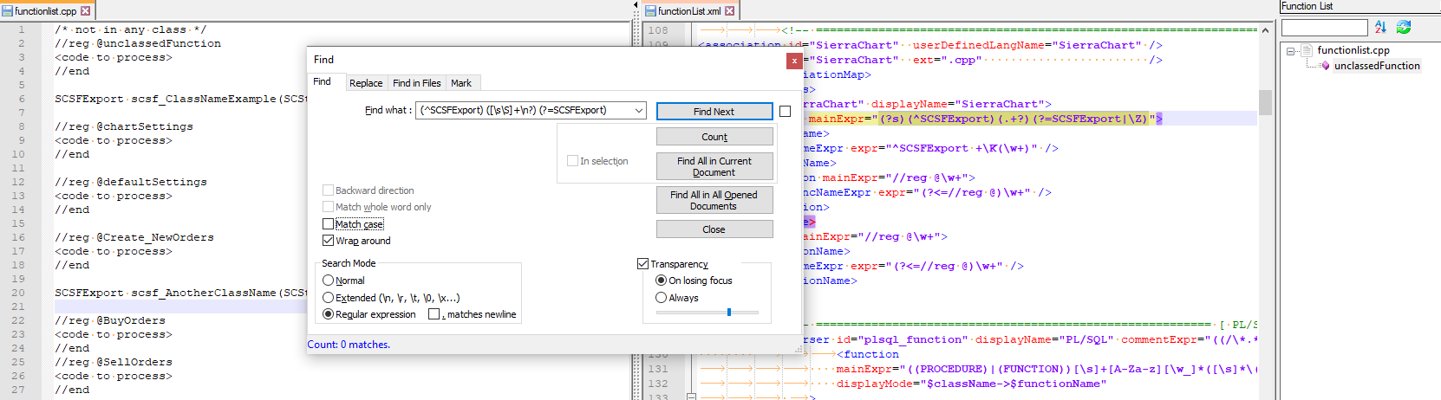This screenshot has height=400, width=1441.
Task: Disable the Transparency checkbox
Action: 642,264
